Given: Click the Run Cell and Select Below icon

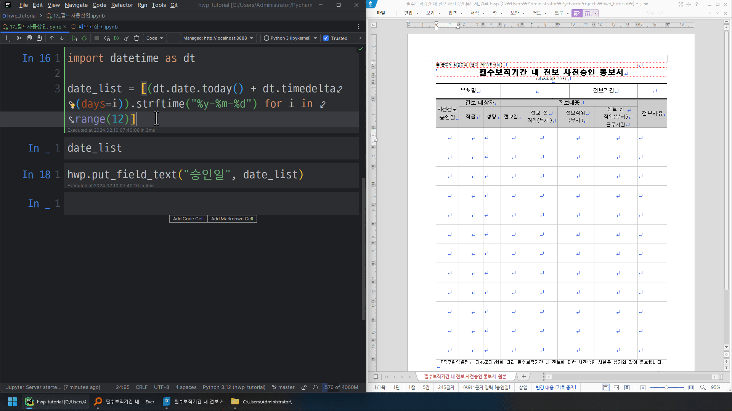Looking at the screenshot, I should click(x=75, y=38).
